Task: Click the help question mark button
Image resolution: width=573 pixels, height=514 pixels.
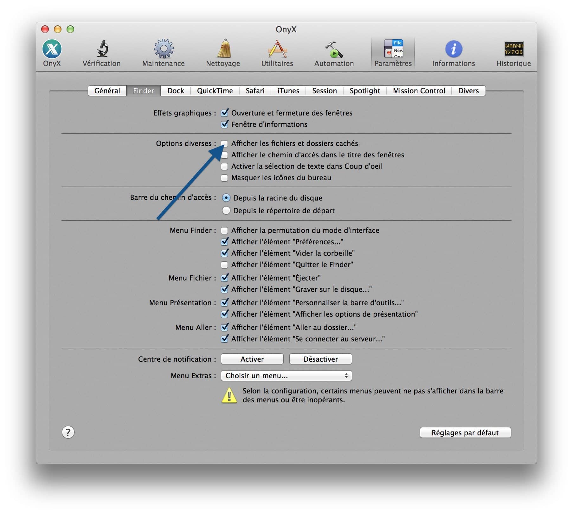Action: (x=68, y=432)
